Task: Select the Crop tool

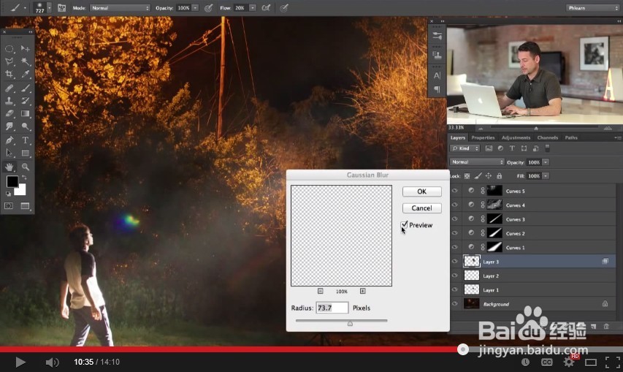Action: (9, 74)
